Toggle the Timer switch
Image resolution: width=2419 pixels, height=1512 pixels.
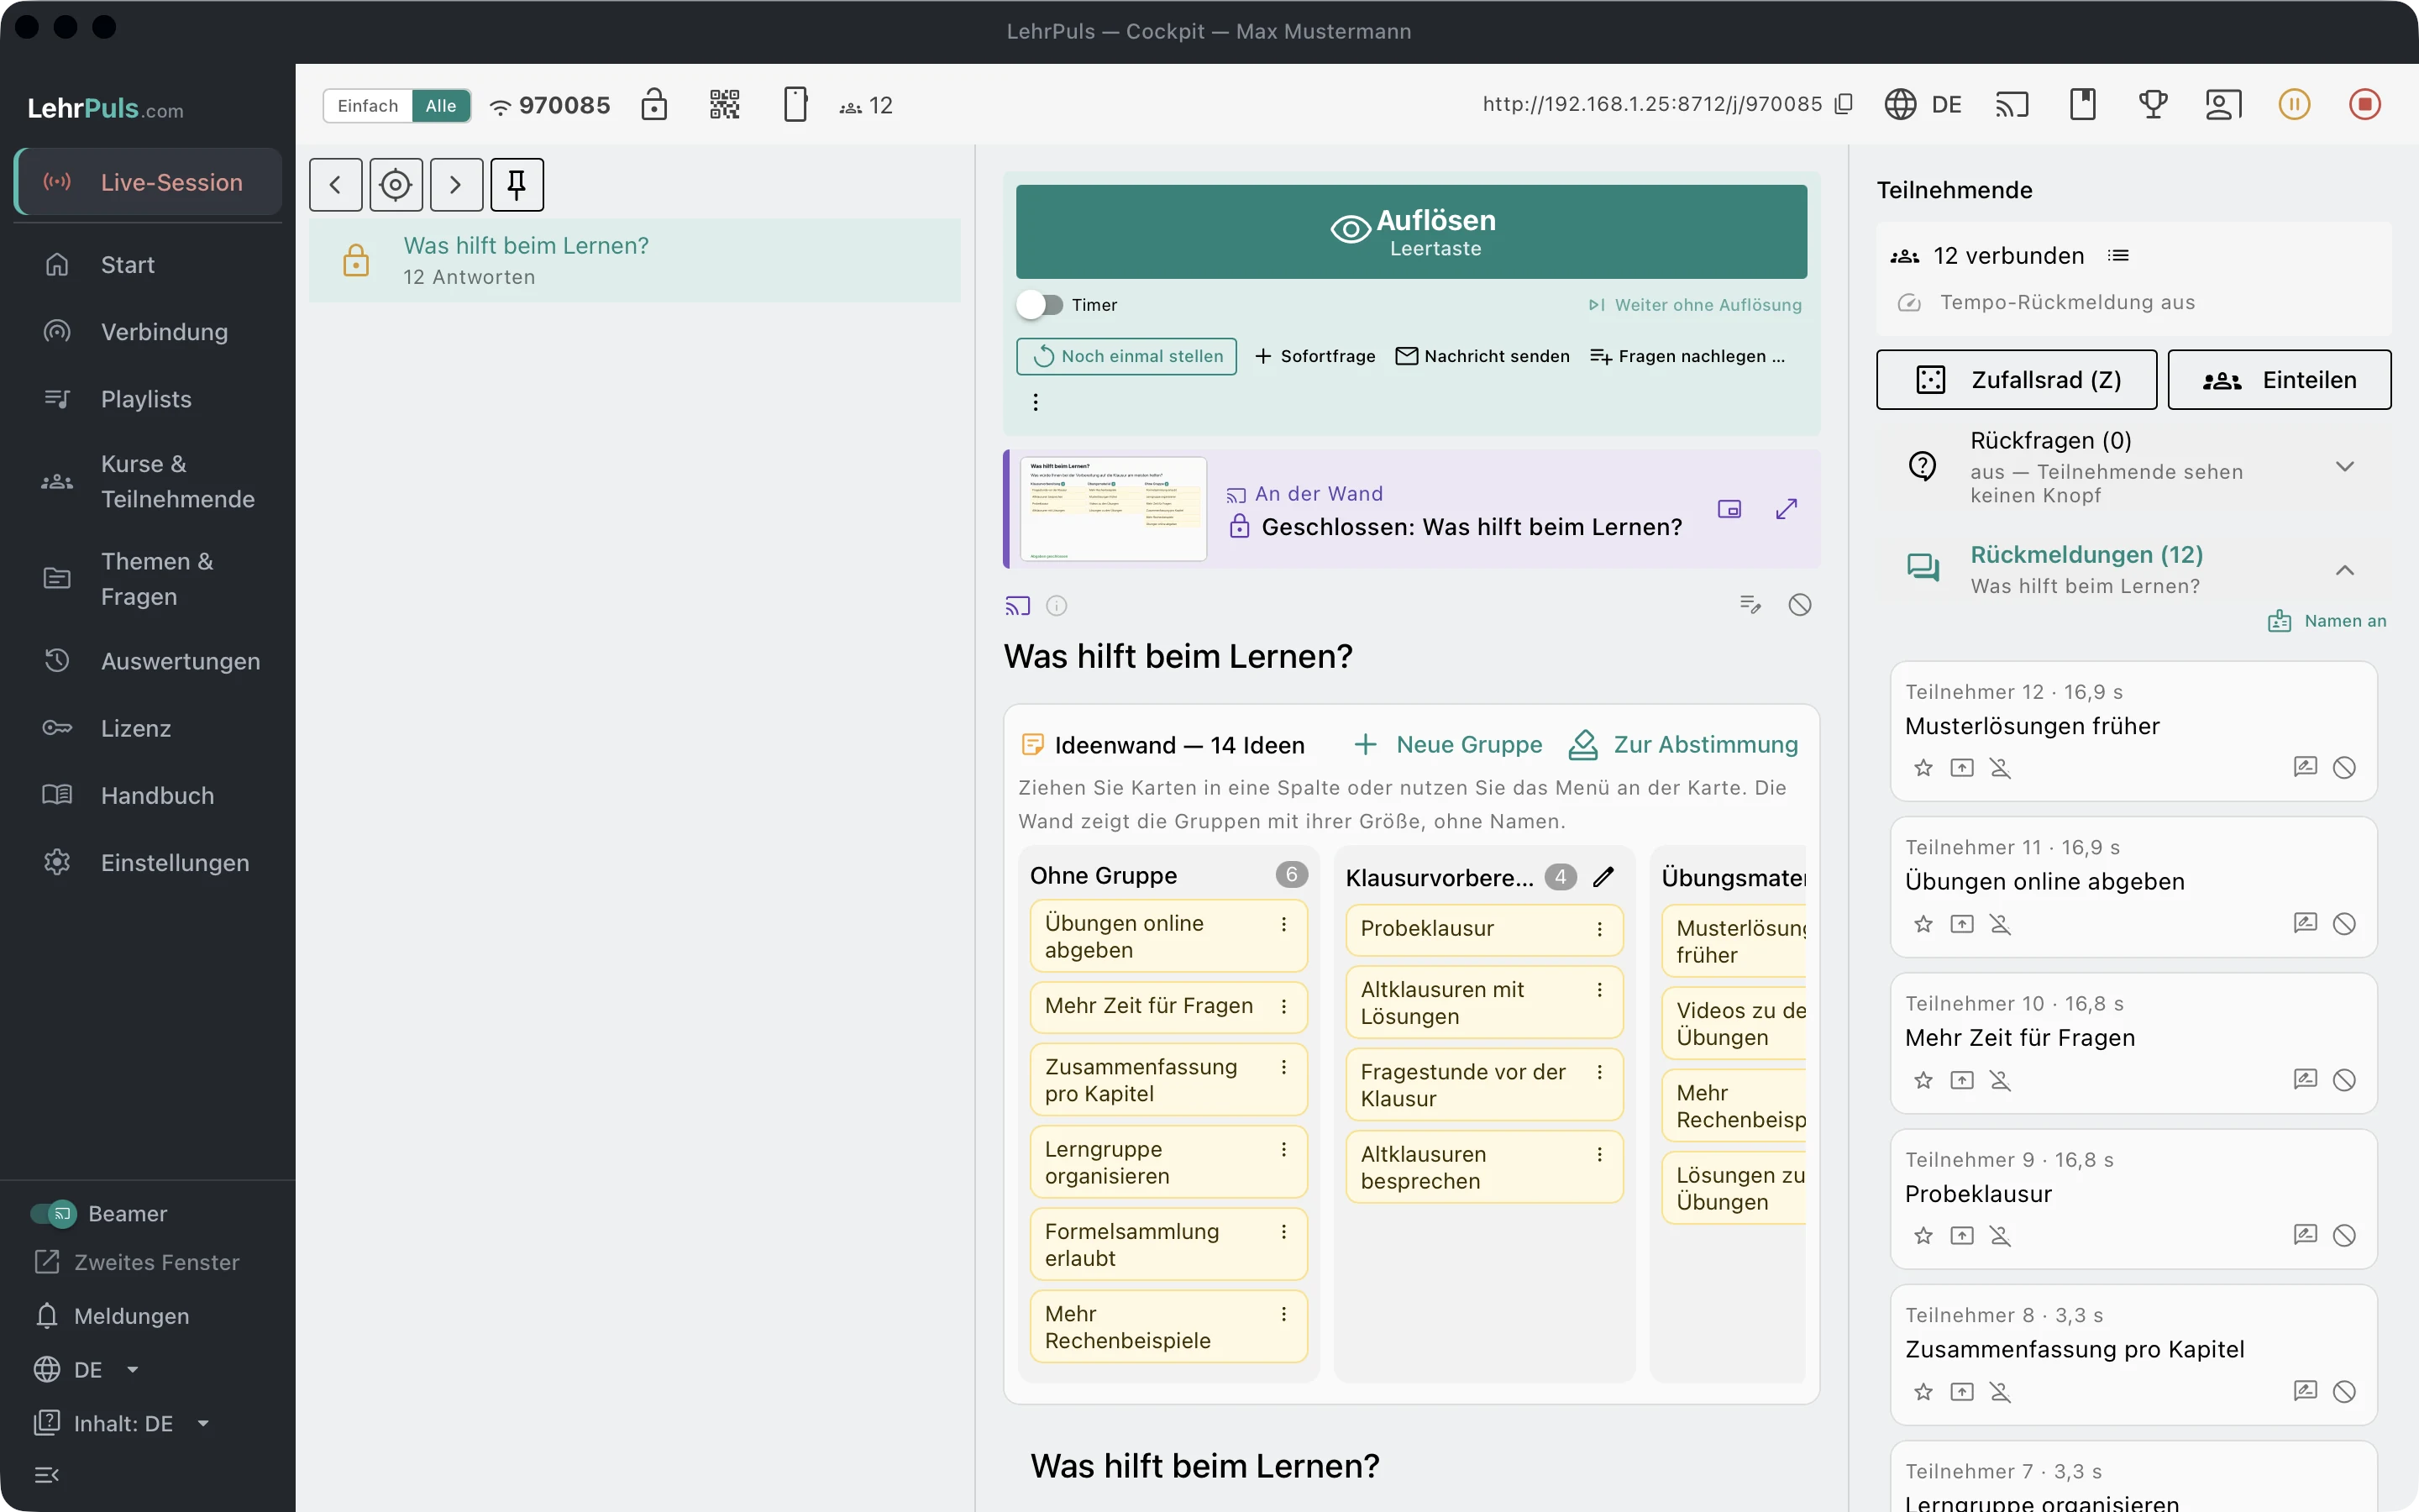tap(1040, 305)
